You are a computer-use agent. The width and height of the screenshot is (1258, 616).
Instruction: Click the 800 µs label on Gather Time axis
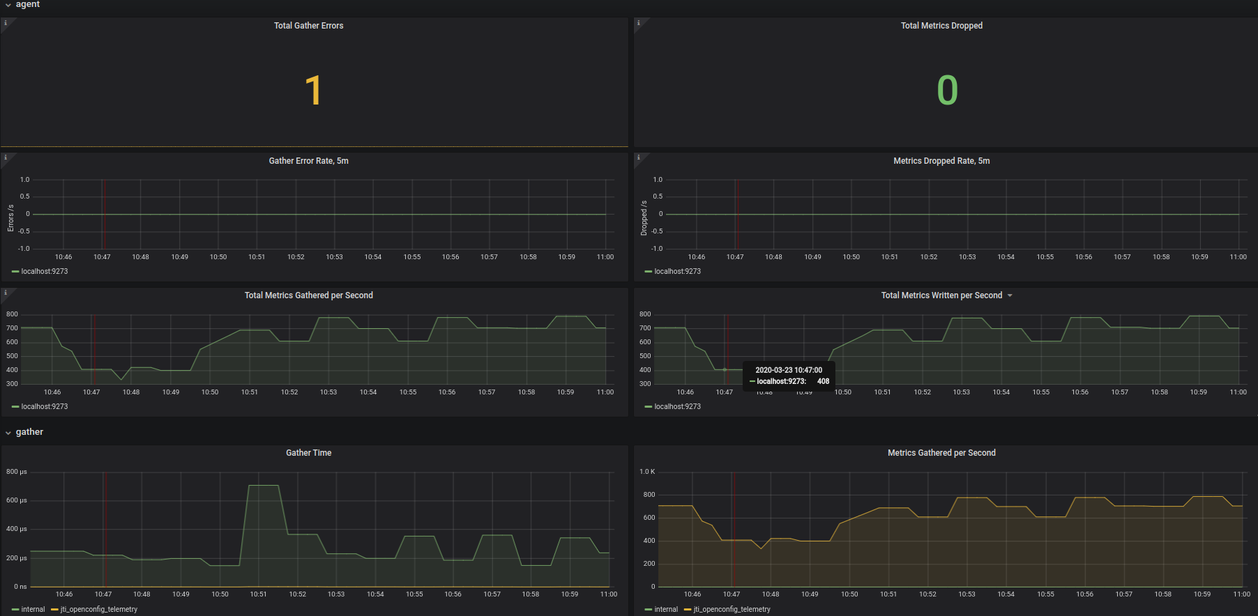17,472
